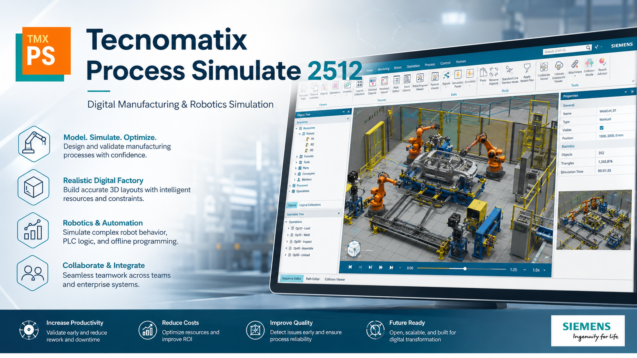Image resolution: width=637 pixels, height=358 pixels.
Task: Click the Position value 1000, 2000, 0 mm
Action: click(611, 136)
